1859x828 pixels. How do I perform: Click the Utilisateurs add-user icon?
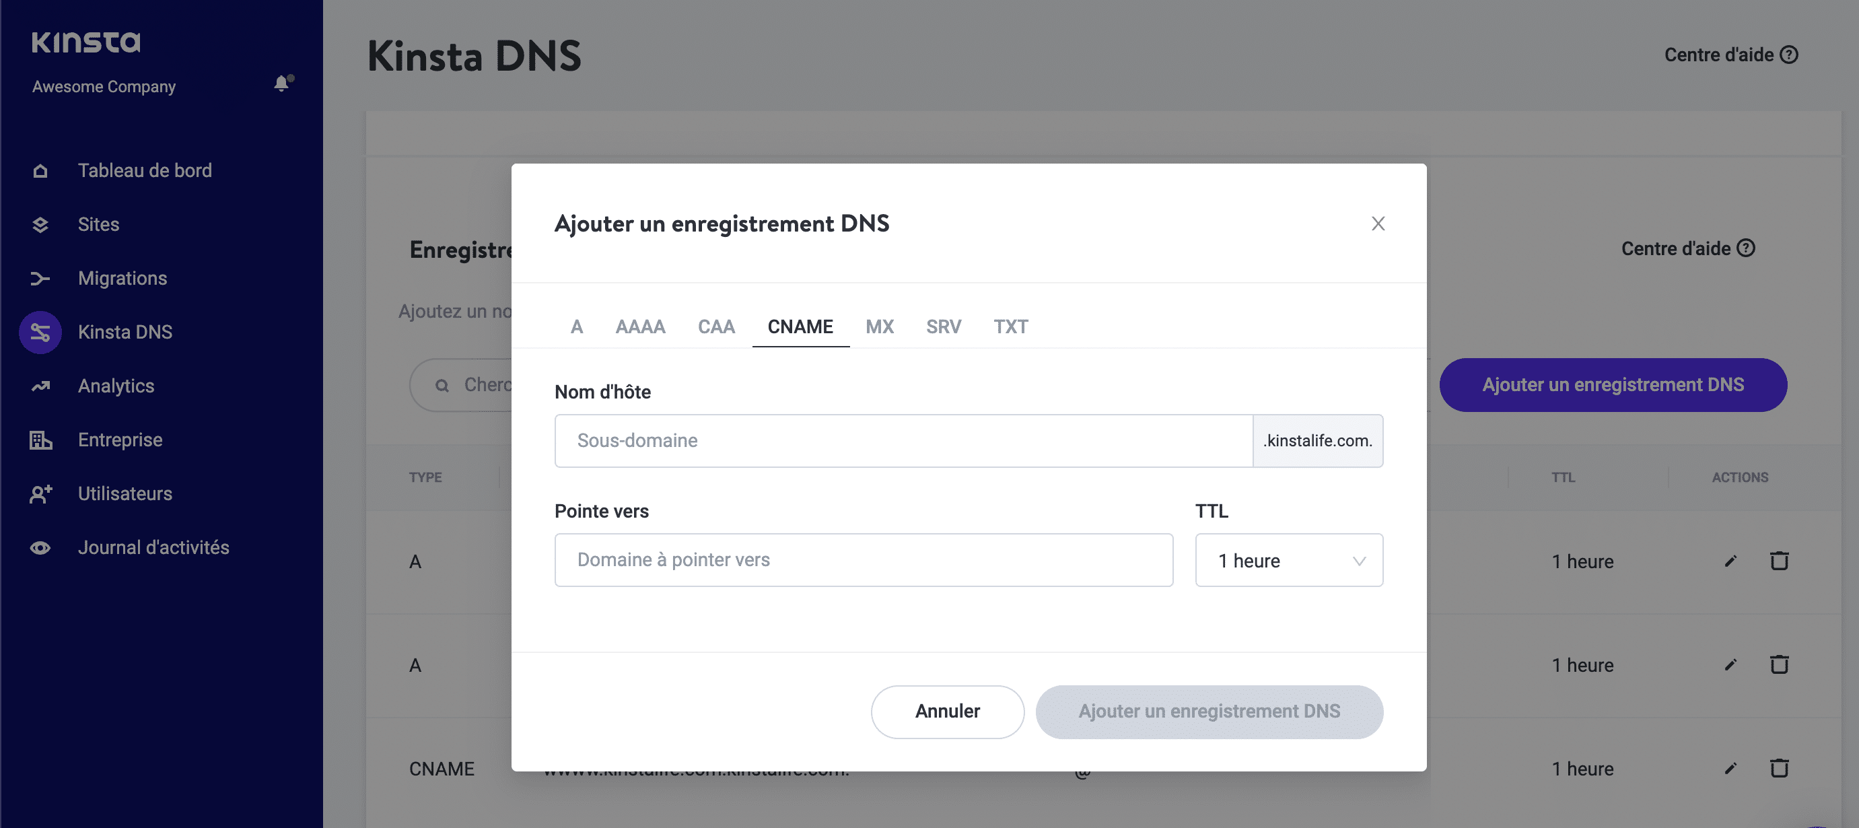[x=40, y=493]
